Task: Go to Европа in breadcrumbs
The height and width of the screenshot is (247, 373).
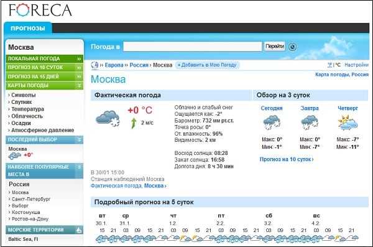Action: tap(114, 65)
